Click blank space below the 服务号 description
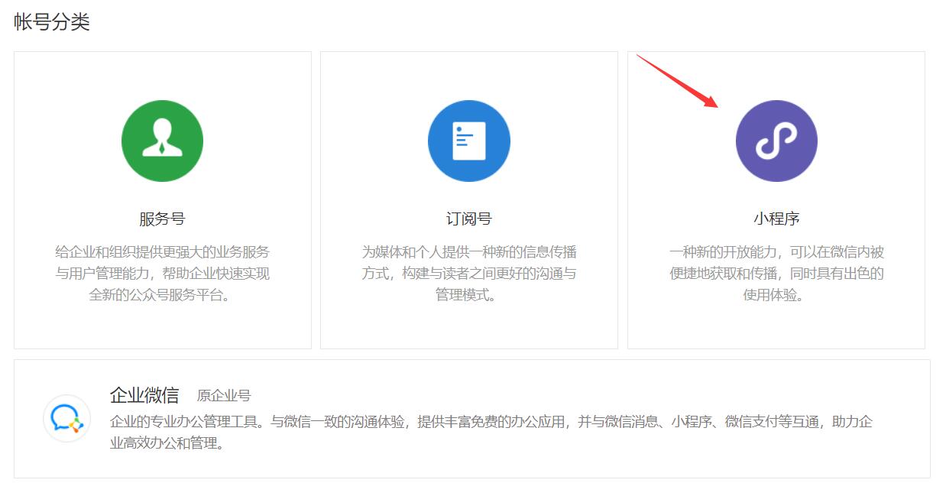The image size is (946, 496). tap(162, 325)
